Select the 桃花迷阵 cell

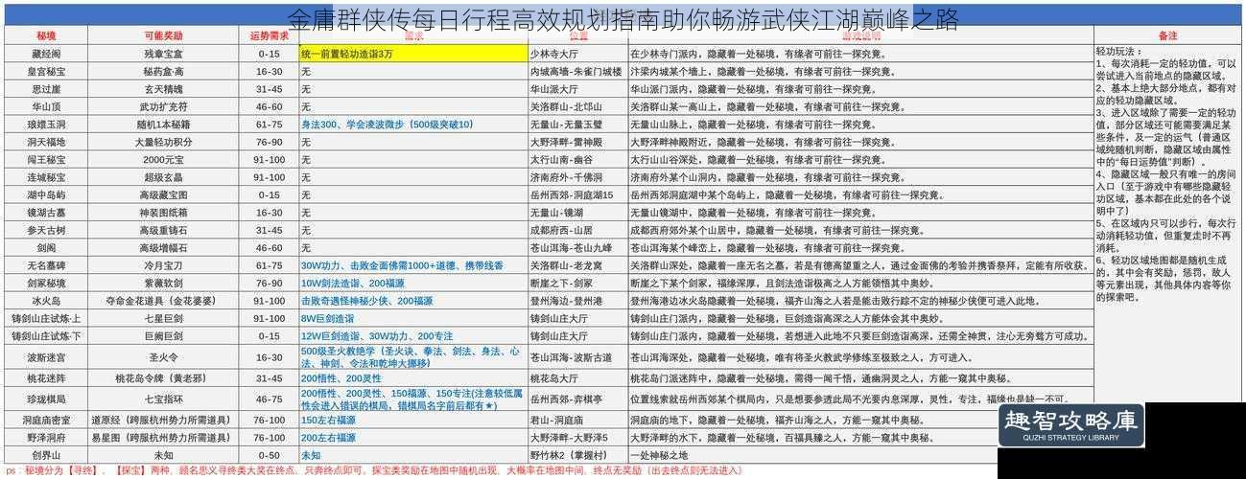tap(46, 377)
